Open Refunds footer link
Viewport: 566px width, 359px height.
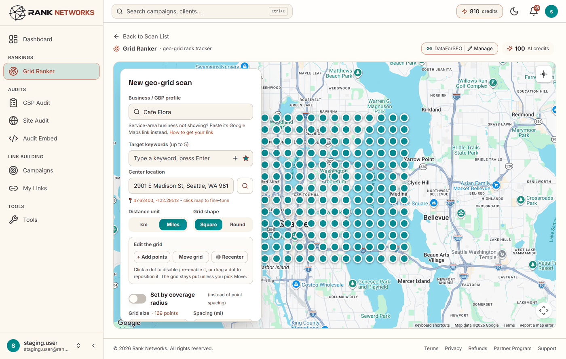click(478, 348)
